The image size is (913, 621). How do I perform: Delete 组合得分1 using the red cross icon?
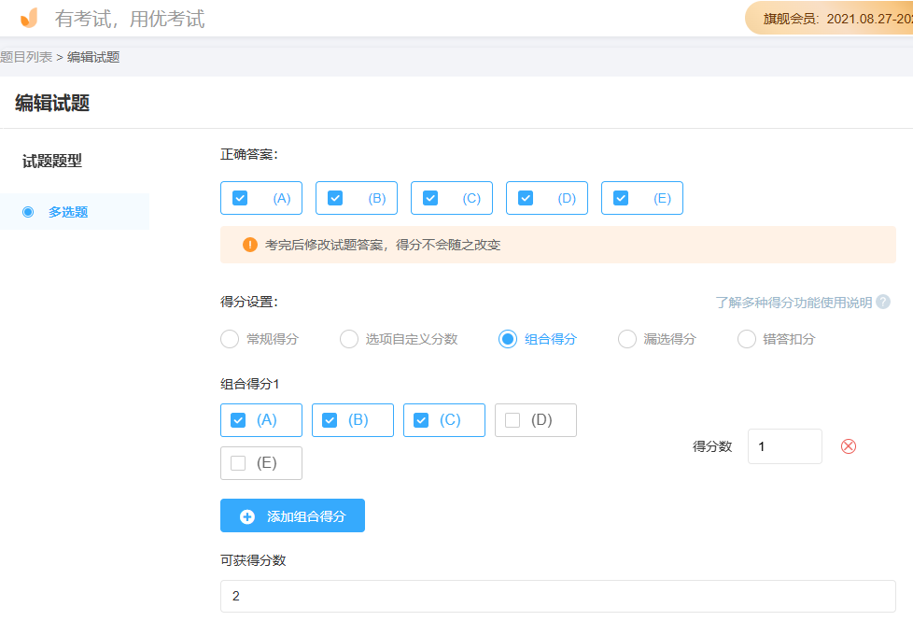point(848,446)
